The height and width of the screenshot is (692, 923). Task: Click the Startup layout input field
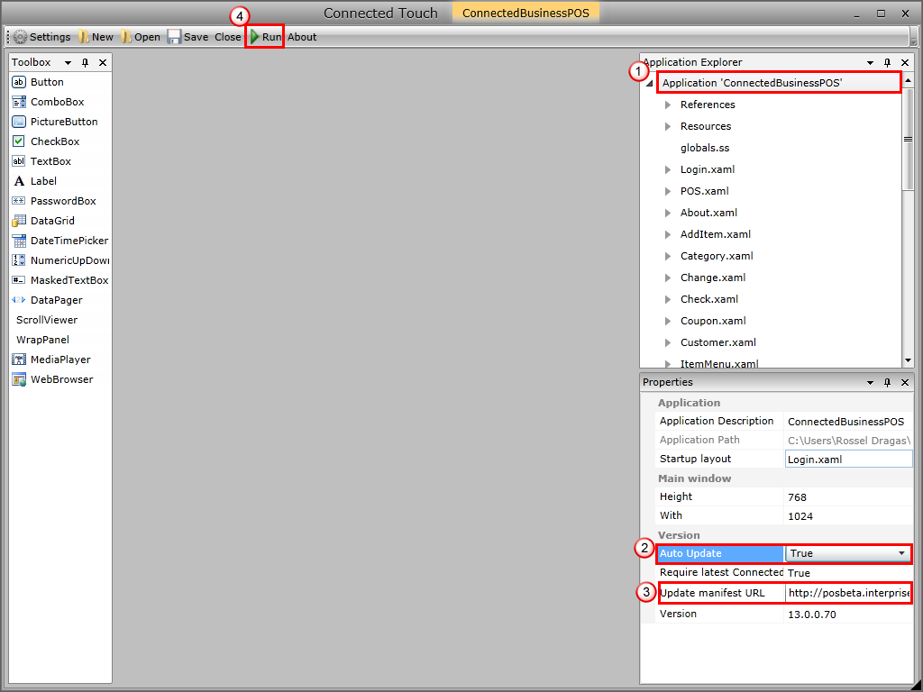[847, 460]
